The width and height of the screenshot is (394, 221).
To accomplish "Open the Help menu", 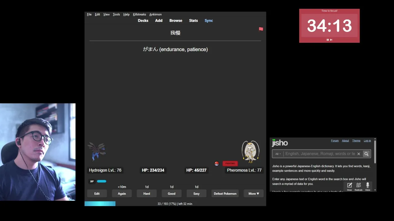I will point(126,14).
